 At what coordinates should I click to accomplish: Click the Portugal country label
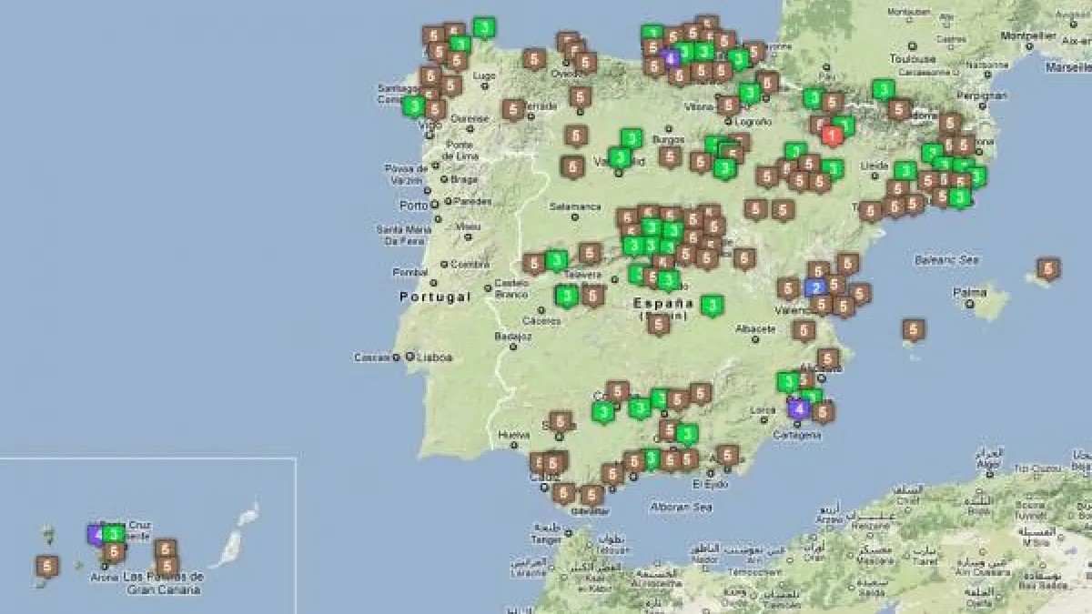pos(435,297)
